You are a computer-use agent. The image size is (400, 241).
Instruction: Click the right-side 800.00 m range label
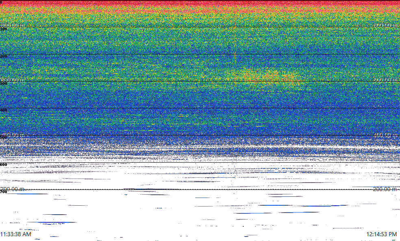(385, 25)
